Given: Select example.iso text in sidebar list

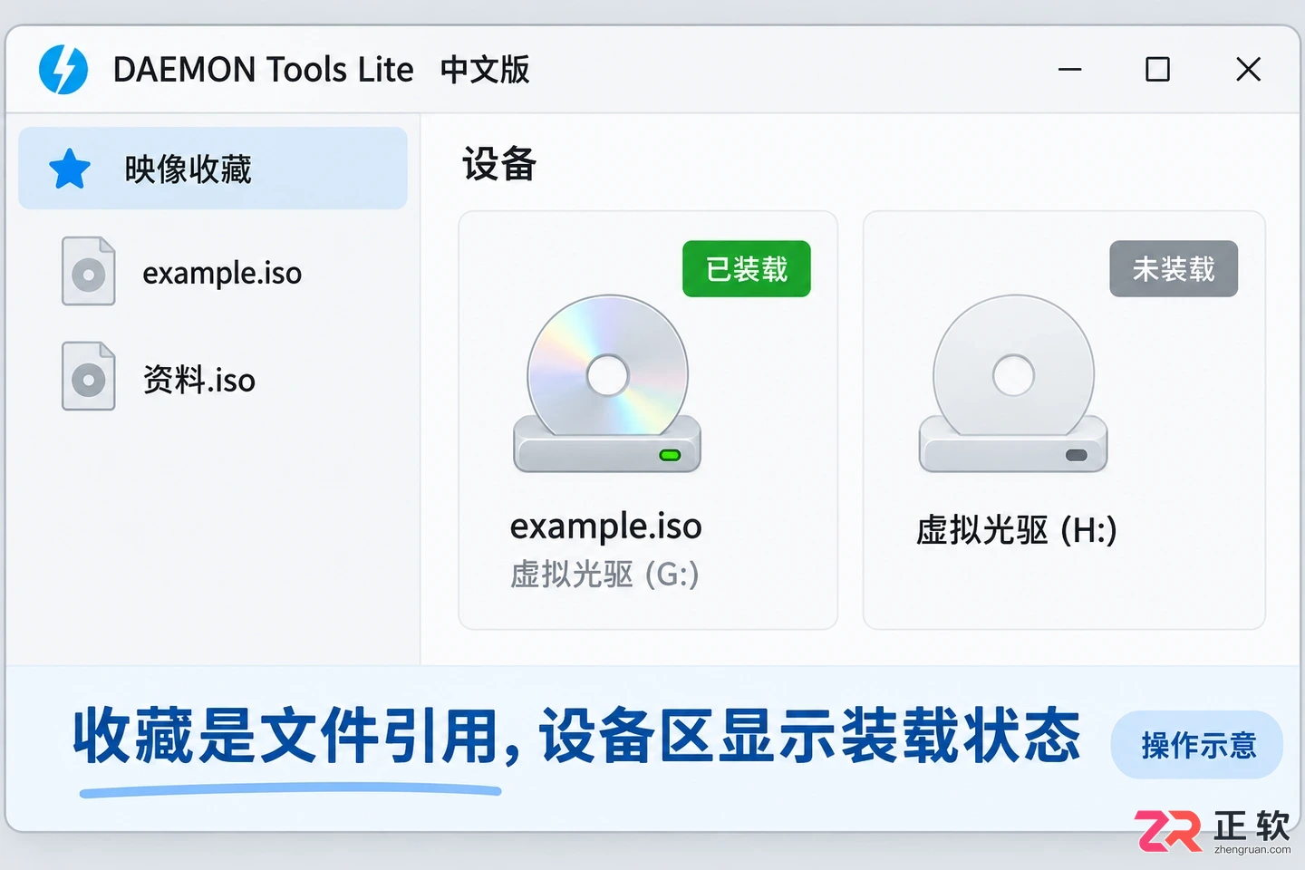Looking at the screenshot, I should click(222, 273).
